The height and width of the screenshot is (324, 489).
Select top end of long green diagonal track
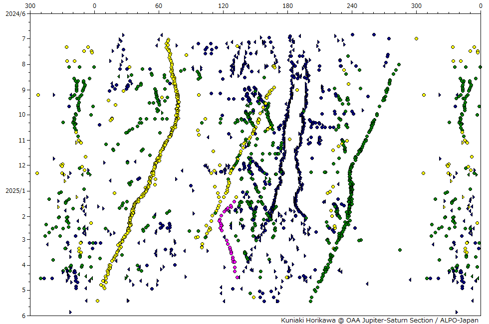398,65
